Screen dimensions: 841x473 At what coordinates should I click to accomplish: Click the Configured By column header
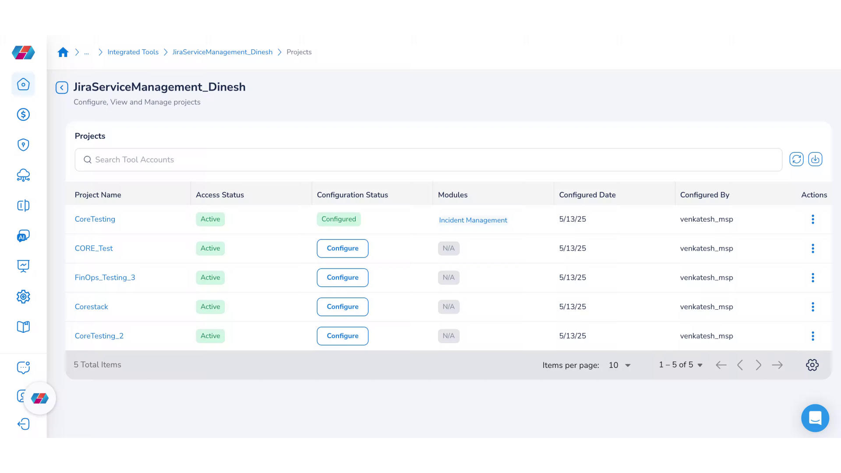[x=705, y=195]
